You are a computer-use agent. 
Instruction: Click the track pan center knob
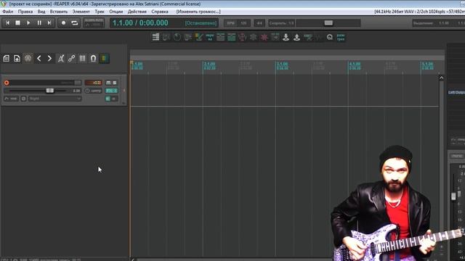pos(87,91)
